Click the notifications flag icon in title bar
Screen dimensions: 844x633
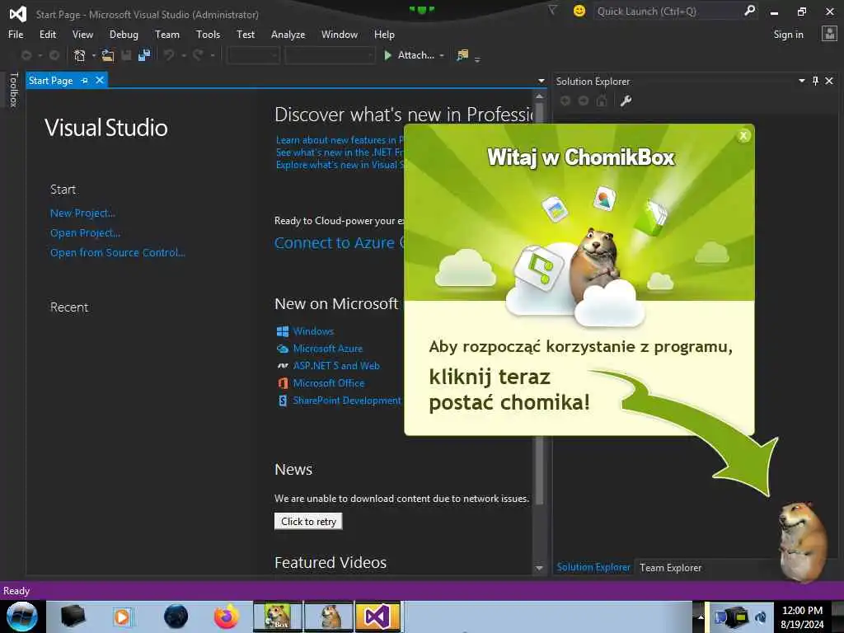click(x=552, y=10)
